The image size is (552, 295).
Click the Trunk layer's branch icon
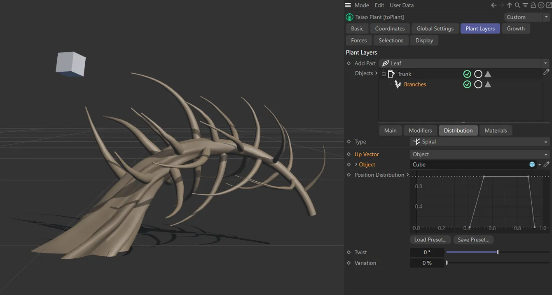(391, 74)
